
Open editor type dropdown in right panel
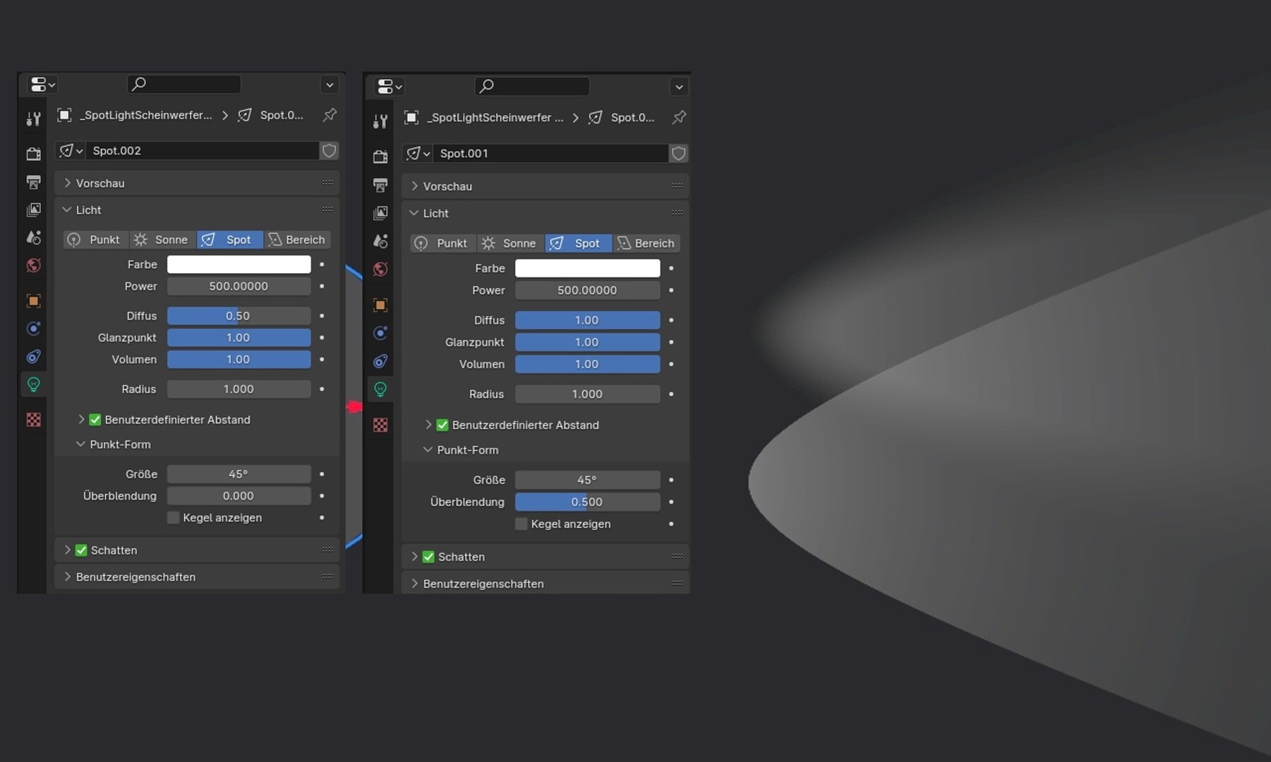[390, 86]
